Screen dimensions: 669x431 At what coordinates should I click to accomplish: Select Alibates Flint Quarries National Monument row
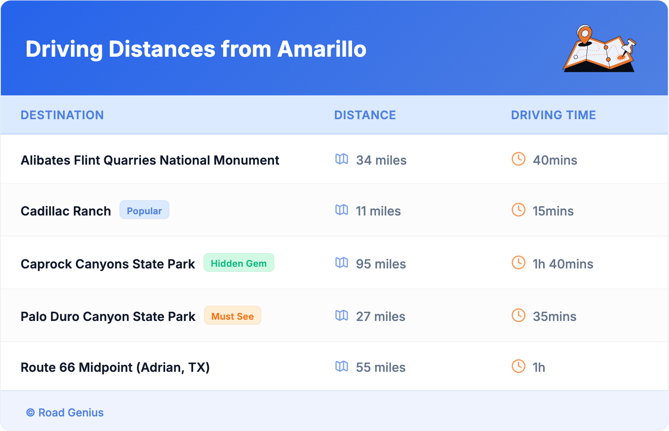[x=150, y=160]
